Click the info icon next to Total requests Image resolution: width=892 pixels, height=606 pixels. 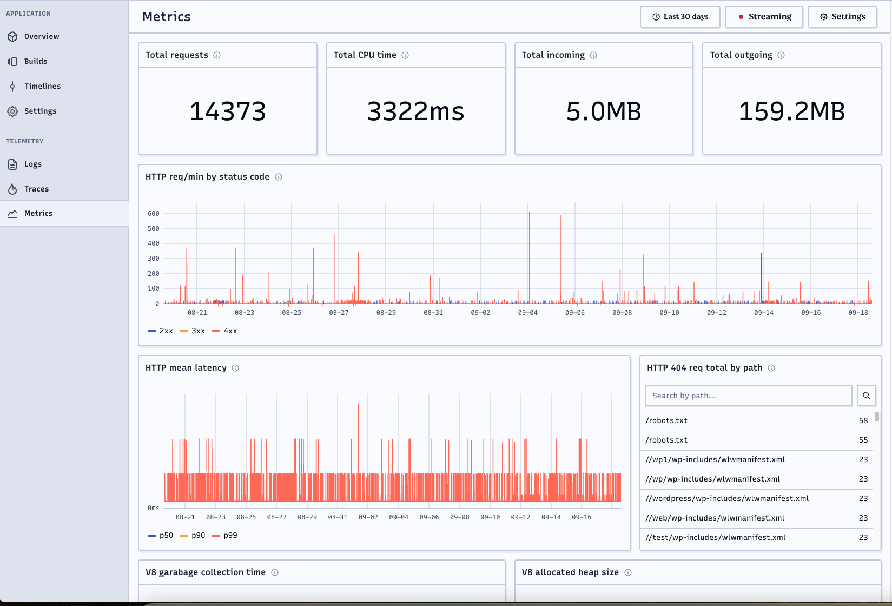pos(218,55)
